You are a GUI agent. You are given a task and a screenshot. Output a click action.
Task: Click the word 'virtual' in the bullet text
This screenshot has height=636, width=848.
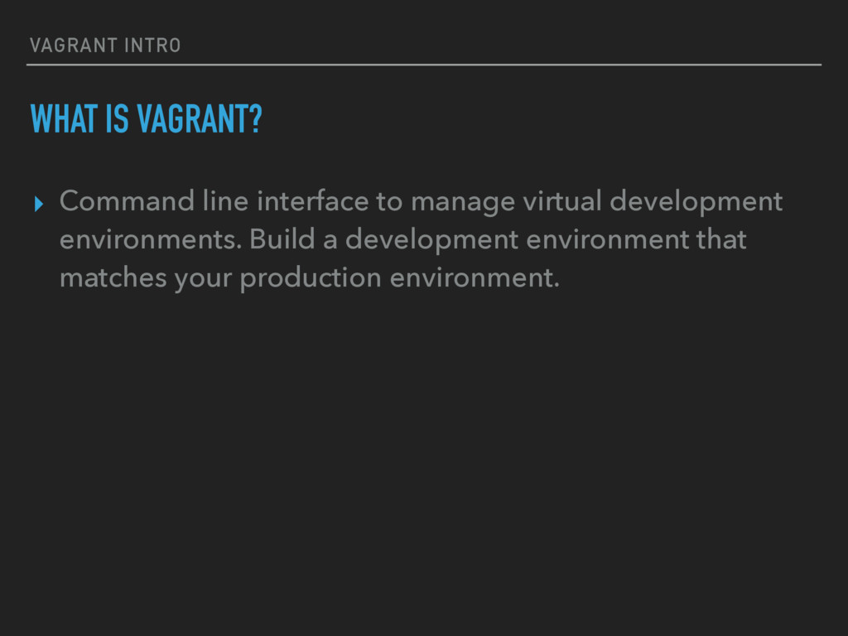click(x=562, y=201)
